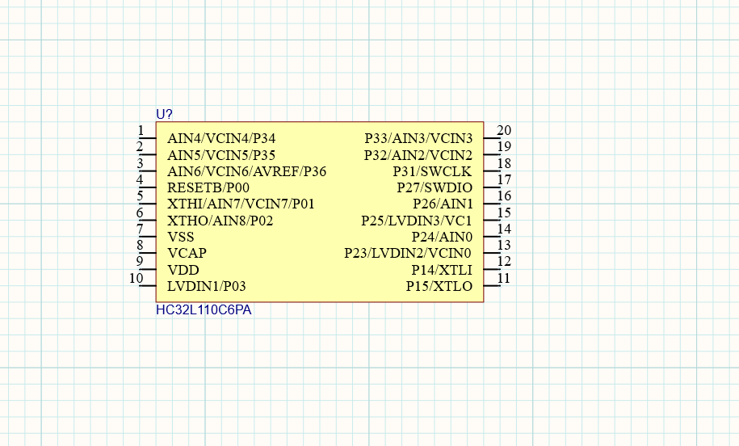Click pin label XTHI/AIN7/VCIN7/P01
Screen dimensions: 739x446
pyautogui.click(x=241, y=204)
